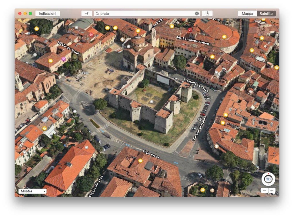Select the camera pin near the top-right rooftops
This screenshot has height=218, width=294.
(x=262, y=38)
